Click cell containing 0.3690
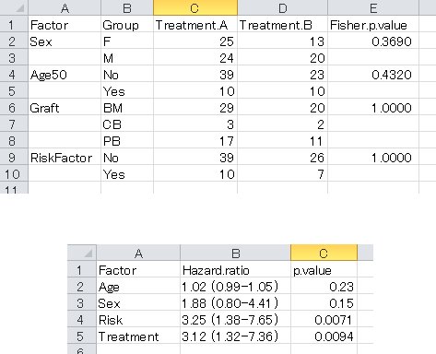The width and height of the screenshot is (436, 354). coord(373,41)
